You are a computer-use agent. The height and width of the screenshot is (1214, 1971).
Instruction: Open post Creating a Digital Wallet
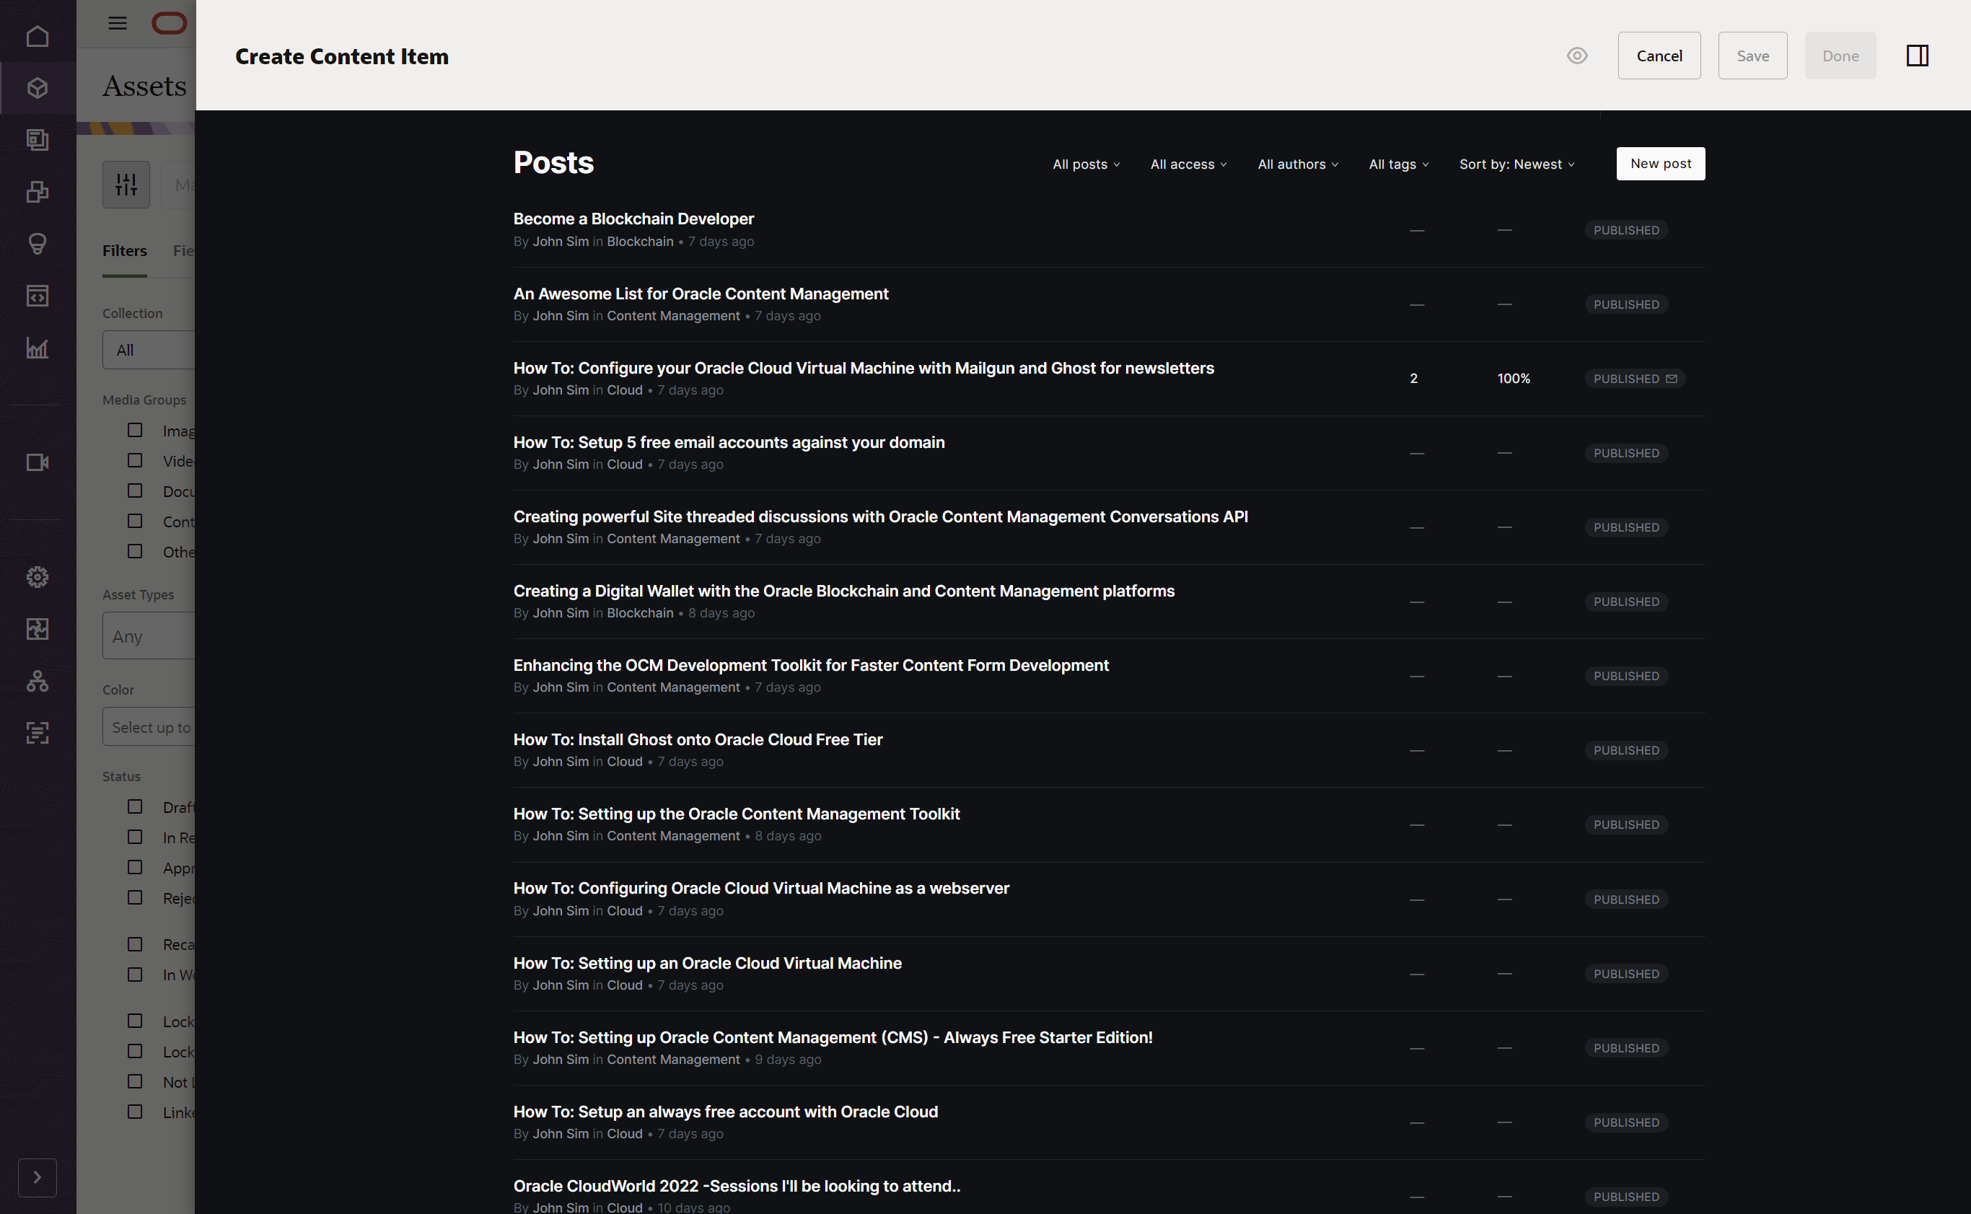pyautogui.click(x=844, y=591)
